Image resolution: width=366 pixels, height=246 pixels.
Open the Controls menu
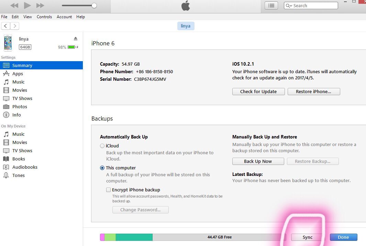tap(44, 16)
